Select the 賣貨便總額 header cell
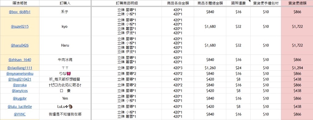 297,3
